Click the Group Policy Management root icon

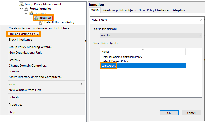tap(21, 4)
